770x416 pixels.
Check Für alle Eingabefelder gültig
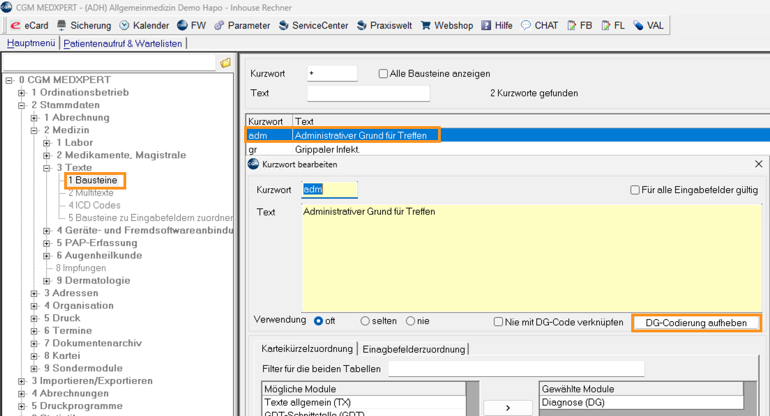pyautogui.click(x=635, y=190)
